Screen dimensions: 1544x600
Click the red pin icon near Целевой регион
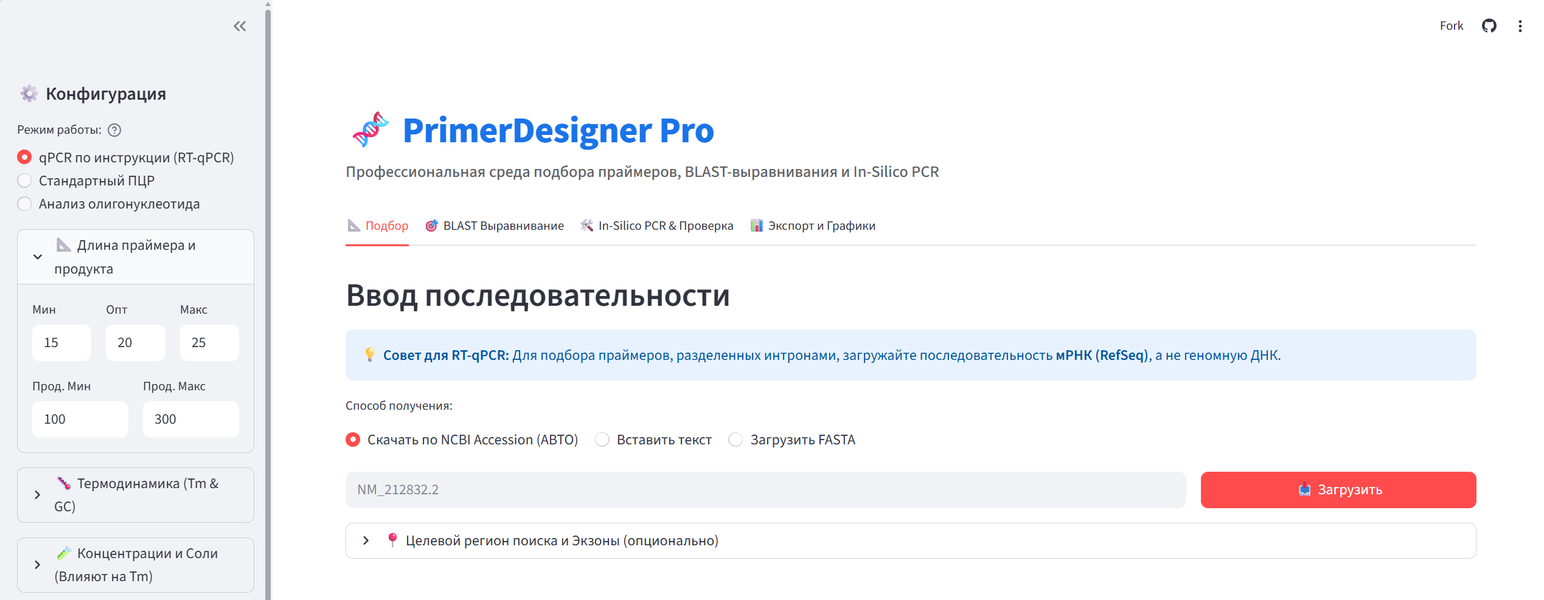coord(392,540)
